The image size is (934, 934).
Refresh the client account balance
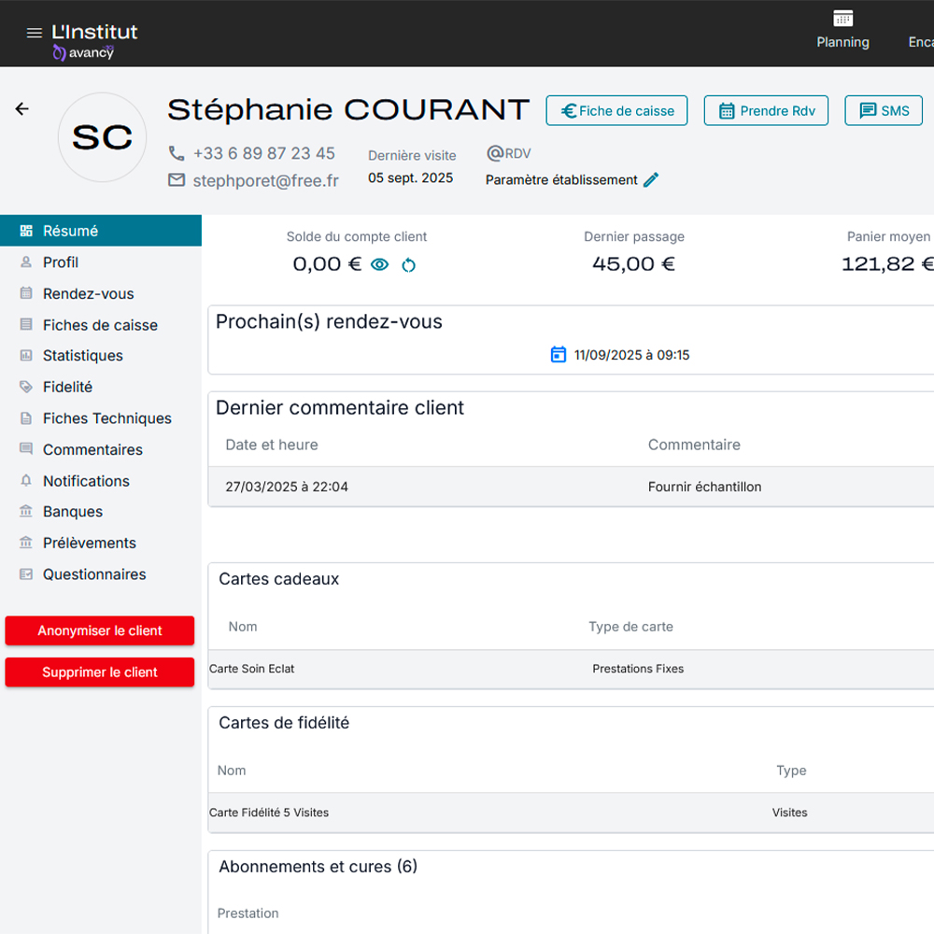[x=408, y=265]
